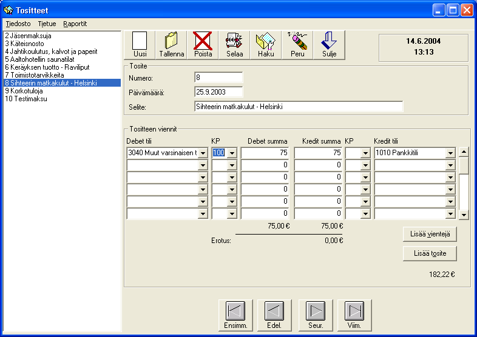Open second-row Debet tili dropdown
Image resolution: width=477 pixels, height=337 pixels.
point(203,165)
